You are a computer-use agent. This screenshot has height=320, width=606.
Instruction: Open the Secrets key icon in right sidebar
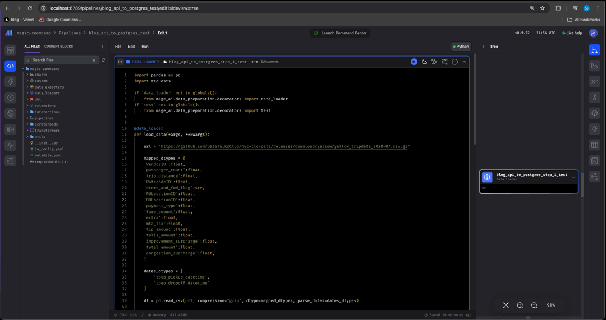click(594, 98)
